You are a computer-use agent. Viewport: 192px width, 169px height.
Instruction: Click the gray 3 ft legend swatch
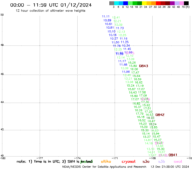pos(112,3)
